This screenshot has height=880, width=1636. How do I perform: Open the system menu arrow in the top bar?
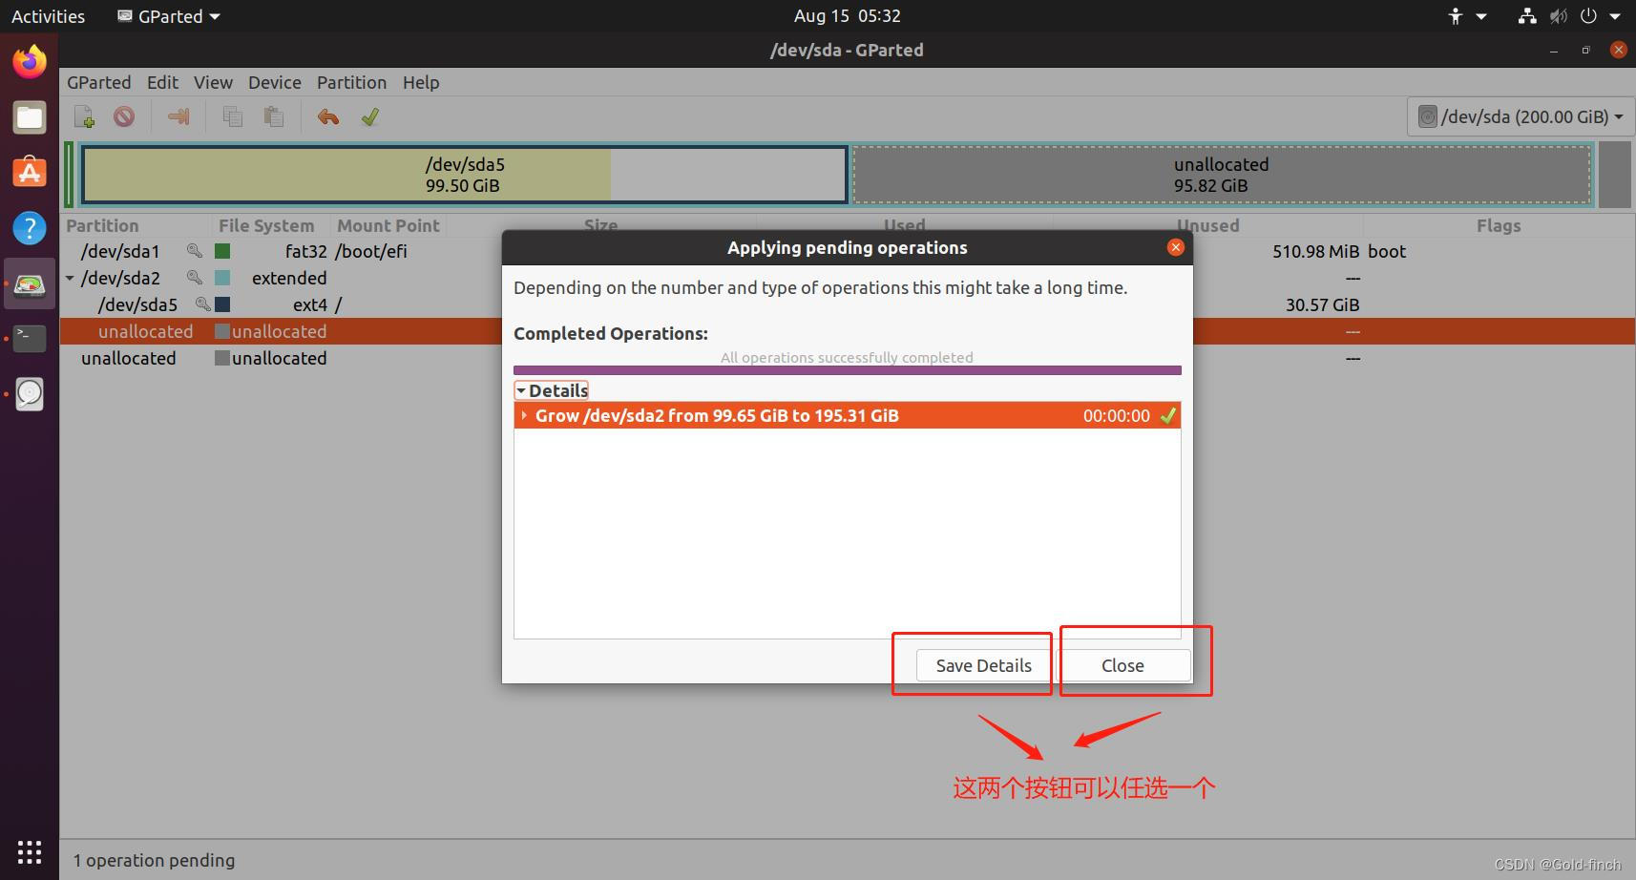1615,16
